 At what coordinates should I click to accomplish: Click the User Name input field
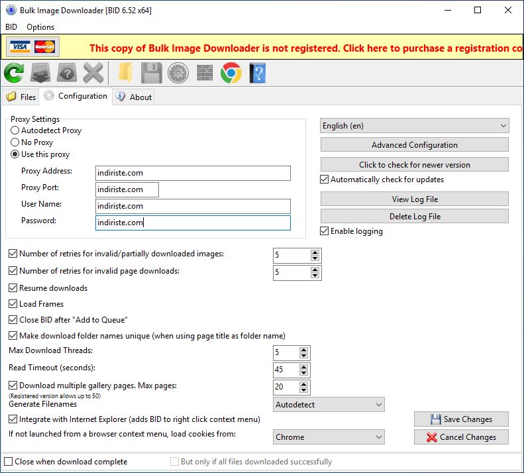pos(193,206)
